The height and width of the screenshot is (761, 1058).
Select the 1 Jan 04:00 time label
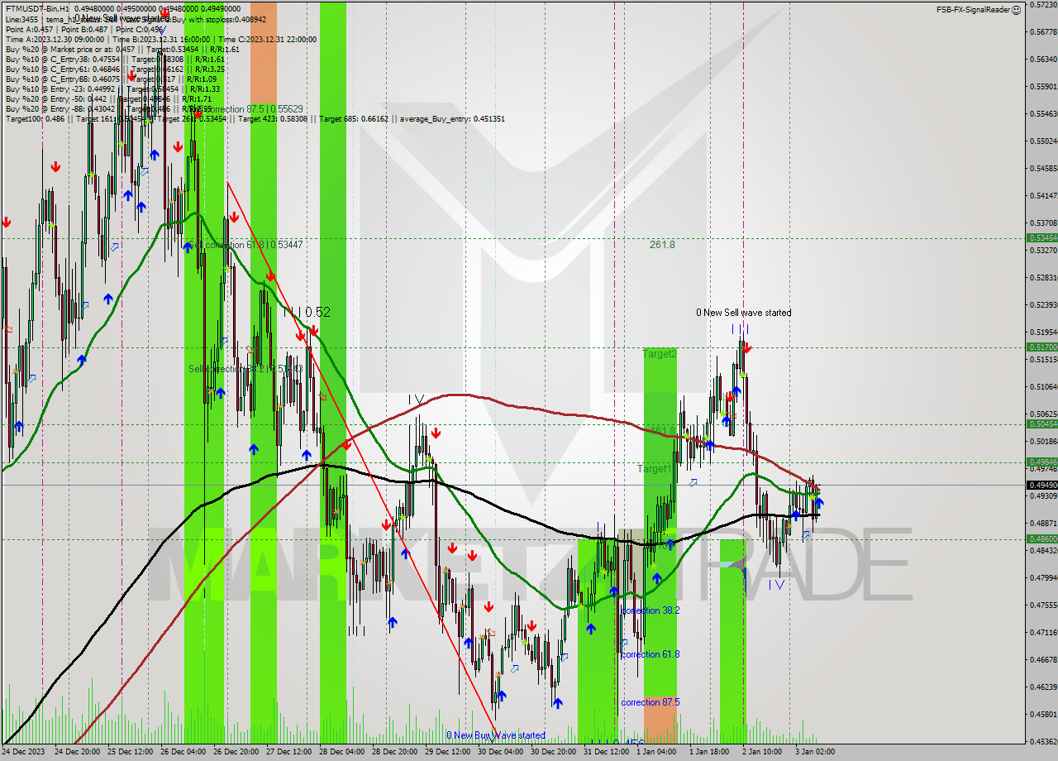(657, 753)
